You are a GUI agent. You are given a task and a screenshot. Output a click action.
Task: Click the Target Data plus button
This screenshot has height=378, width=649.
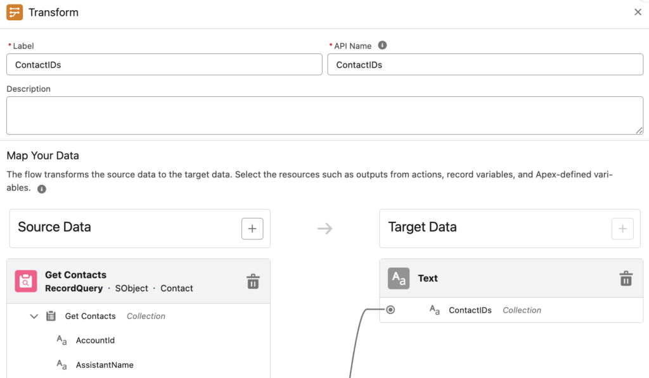pos(622,229)
